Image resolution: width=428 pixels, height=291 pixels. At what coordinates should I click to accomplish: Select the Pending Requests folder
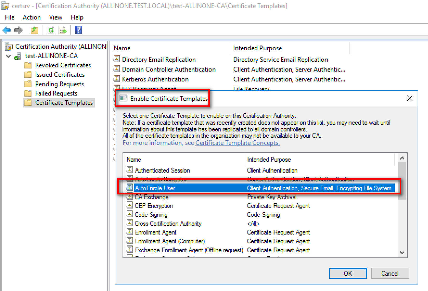click(59, 84)
